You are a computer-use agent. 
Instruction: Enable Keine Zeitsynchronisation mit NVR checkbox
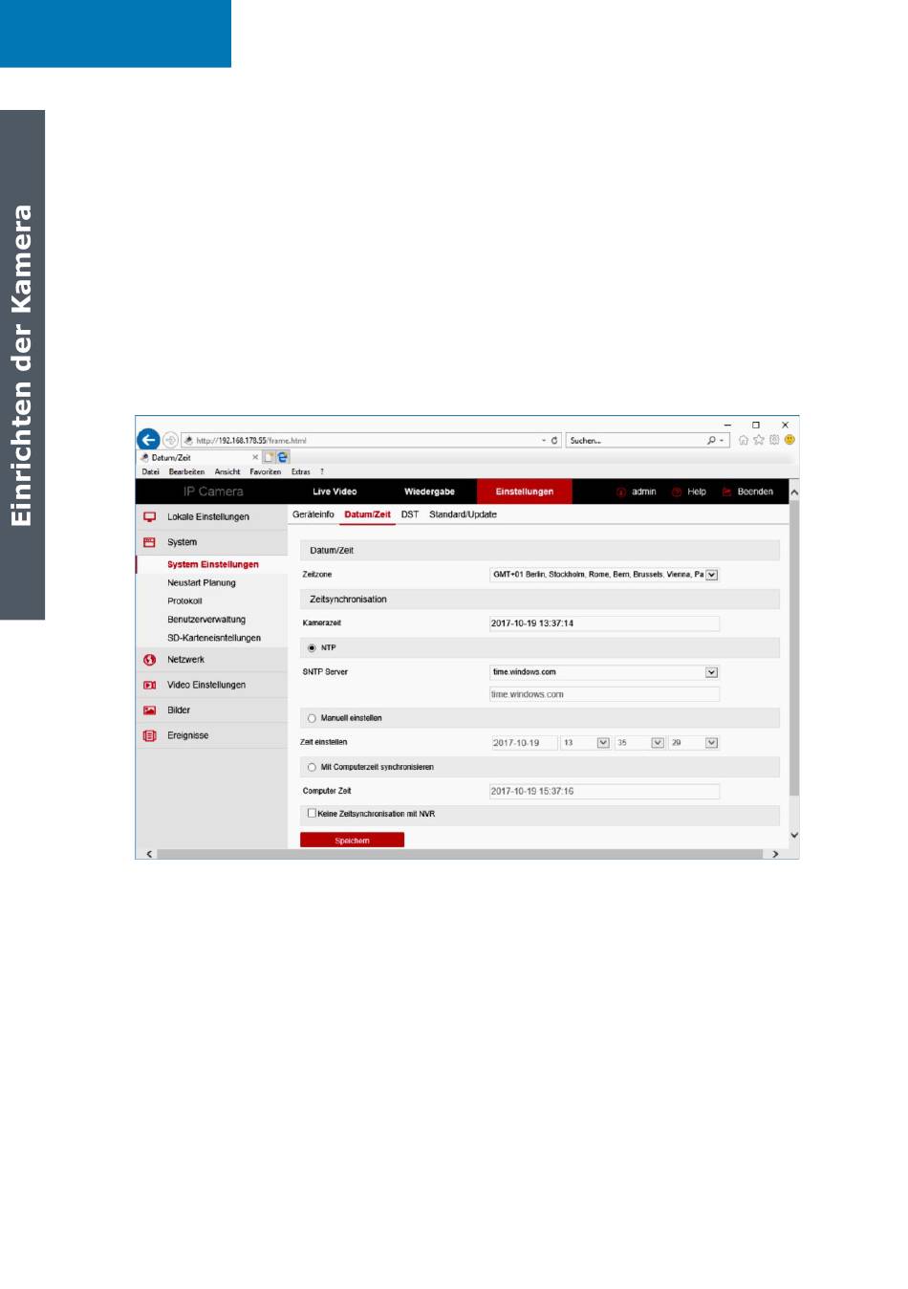(x=312, y=814)
